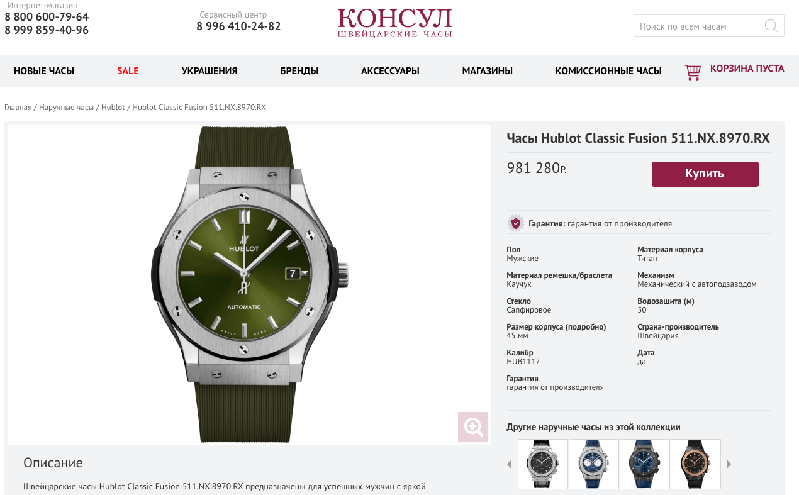799x495 pixels.
Task: Zoom the watch photo with magnifier icon
Action: [473, 427]
